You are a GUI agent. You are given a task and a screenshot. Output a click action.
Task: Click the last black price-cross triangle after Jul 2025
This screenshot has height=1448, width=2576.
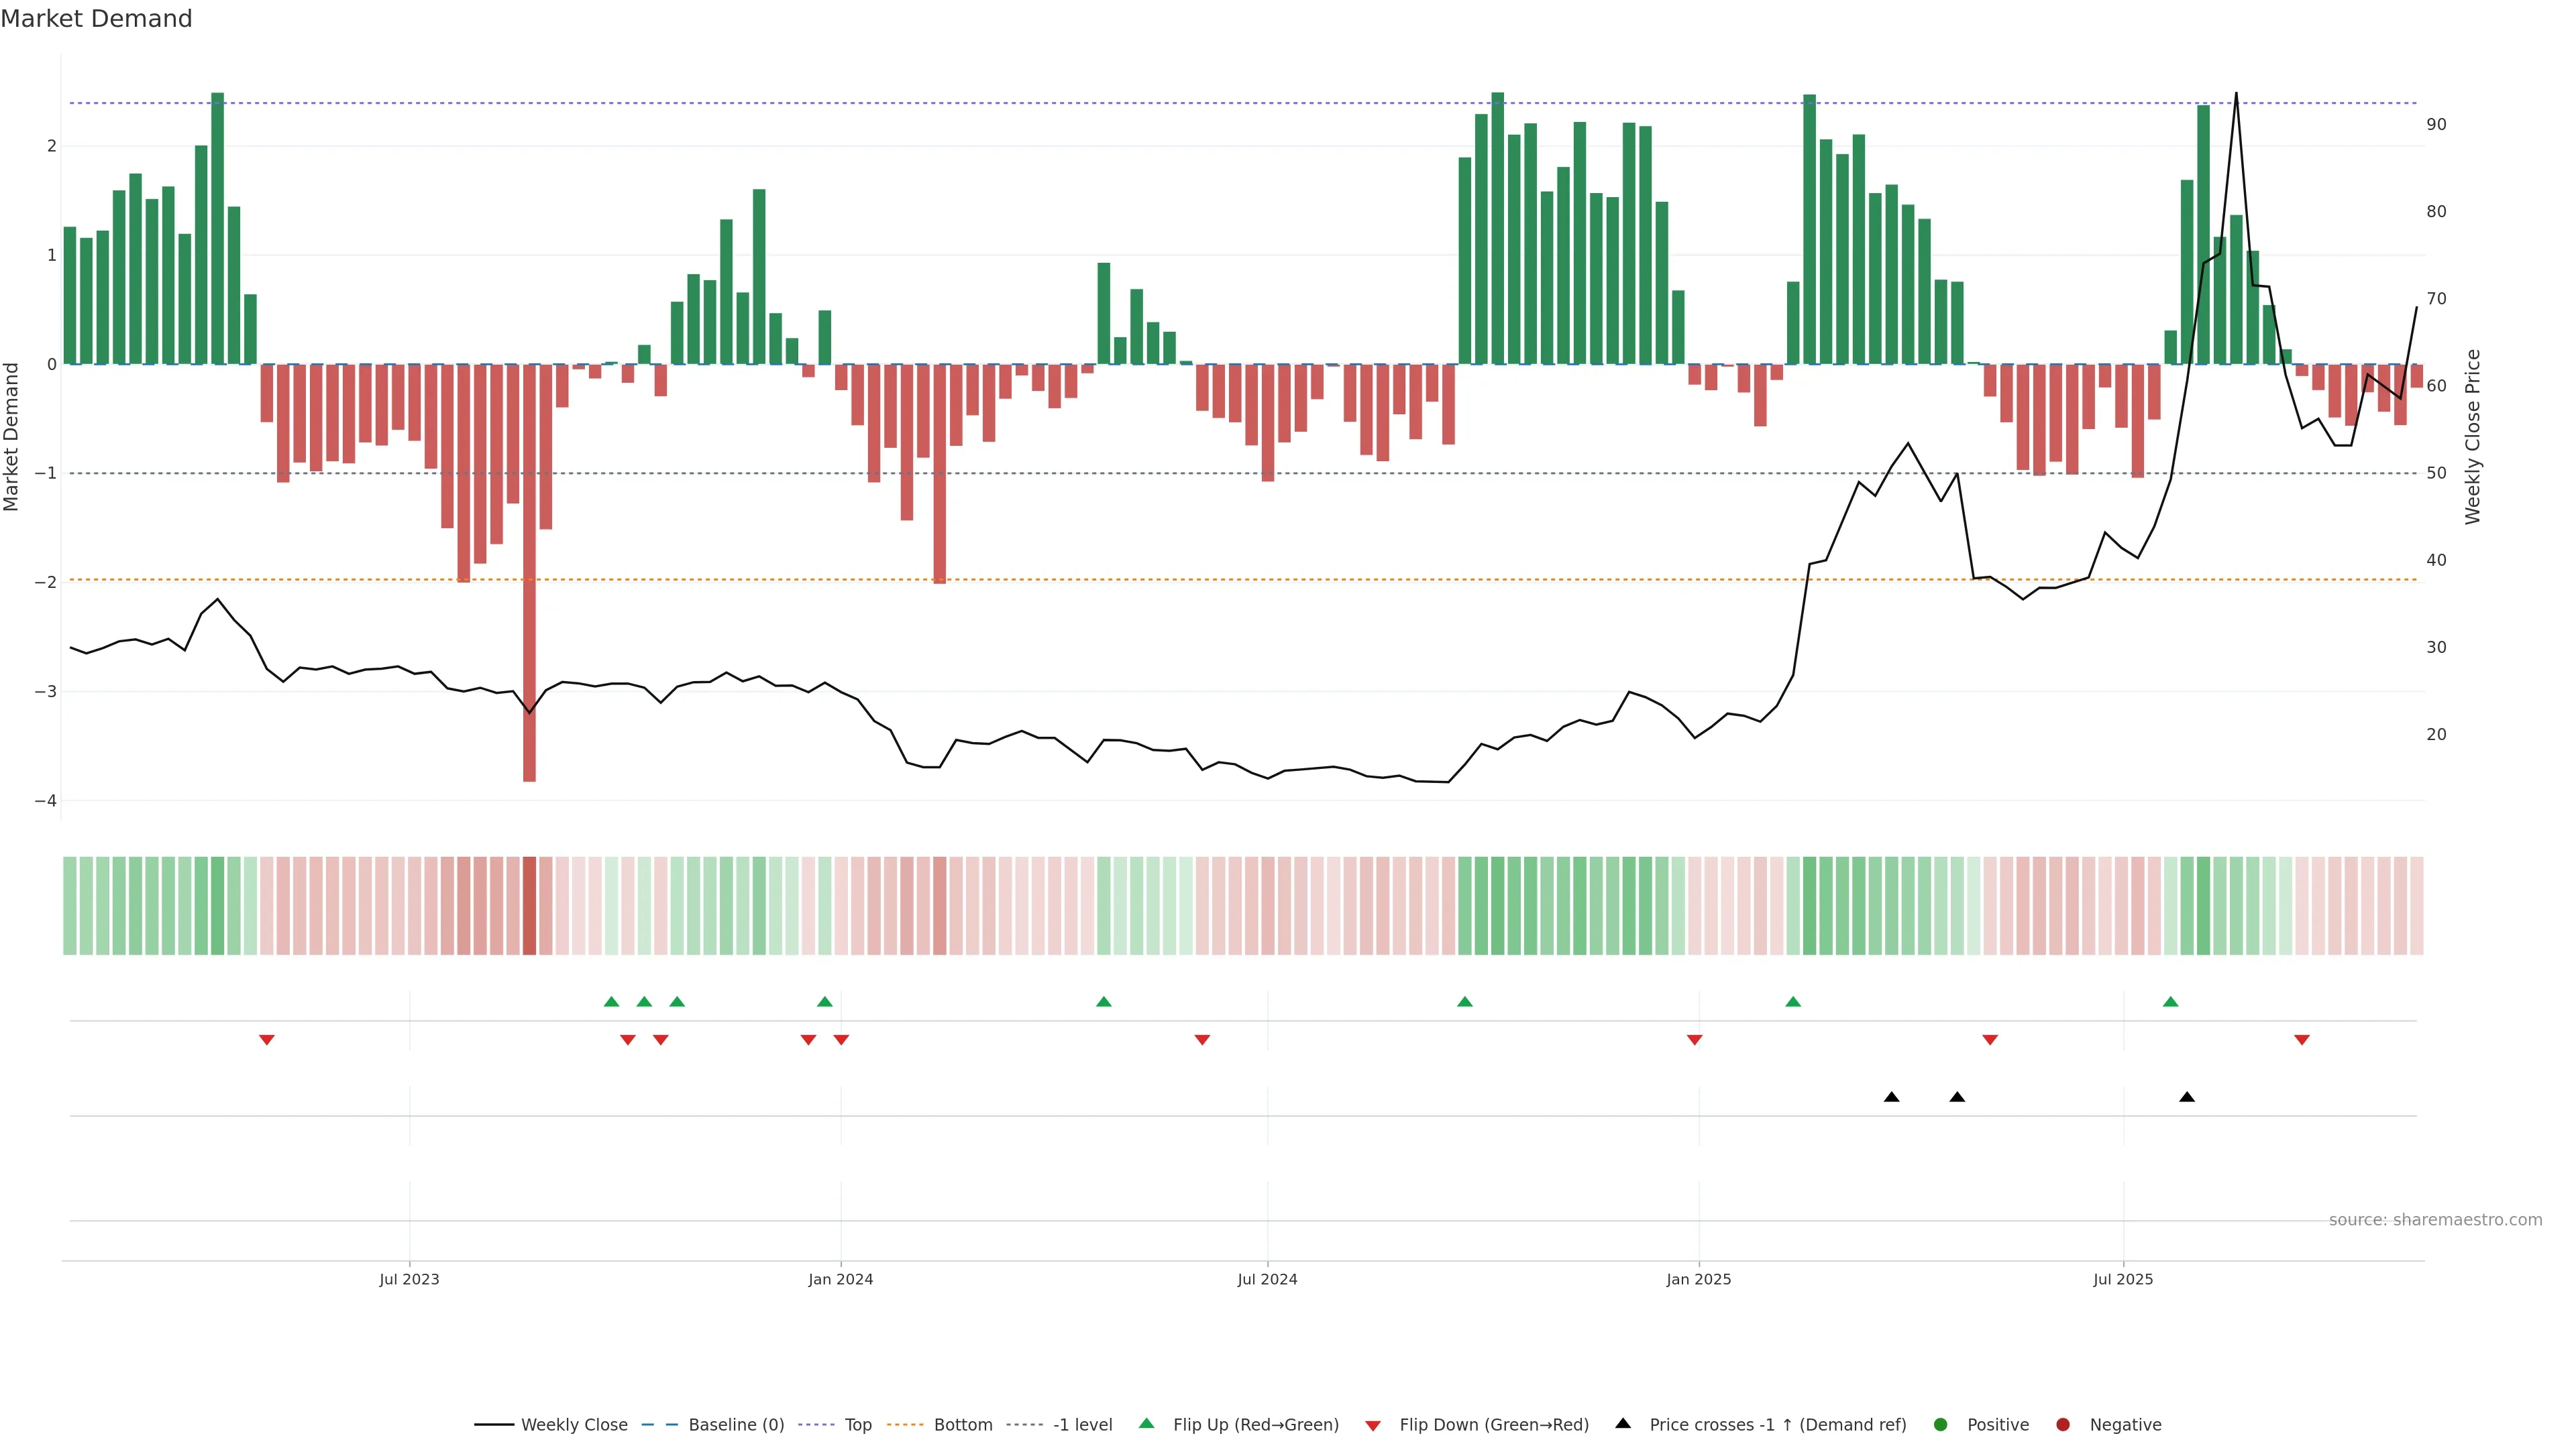(2187, 1097)
